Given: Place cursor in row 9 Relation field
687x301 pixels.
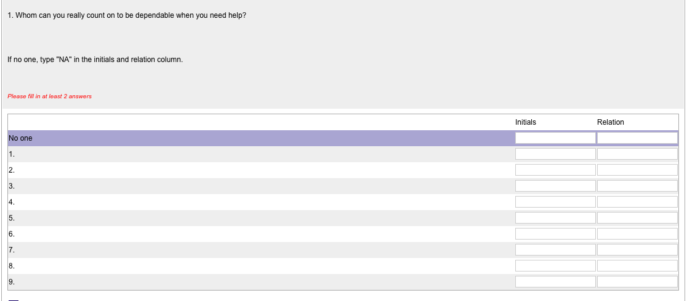Looking at the screenshot, I should pos(637,282).
